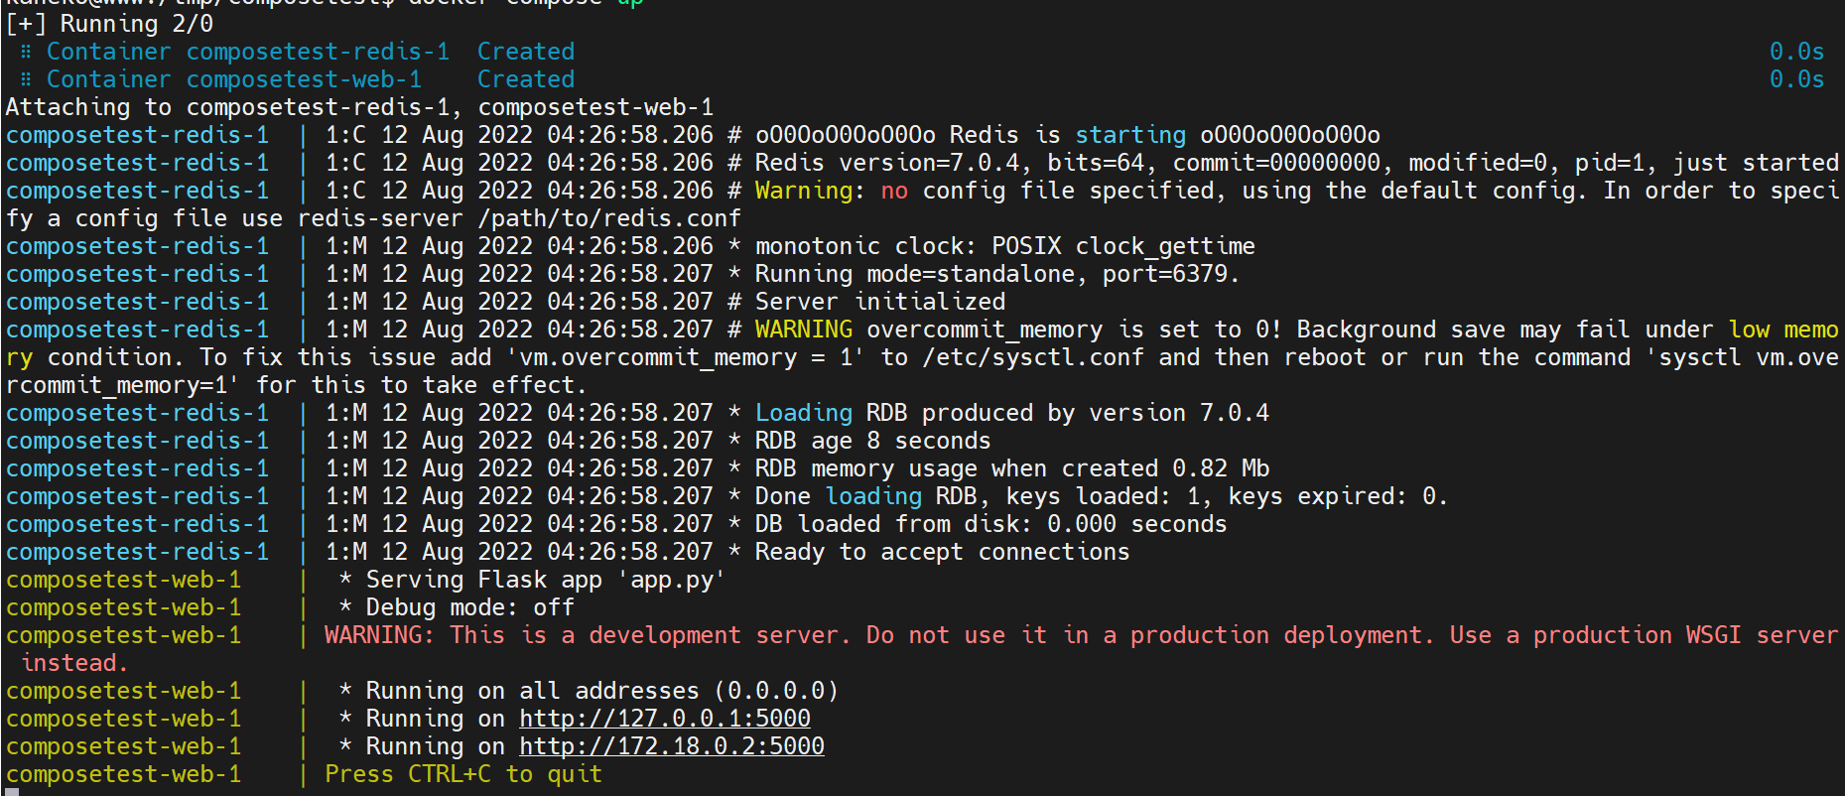
Task: Open the http://127.0.0.1:5000 link
Action: click(x=665, y=718)
